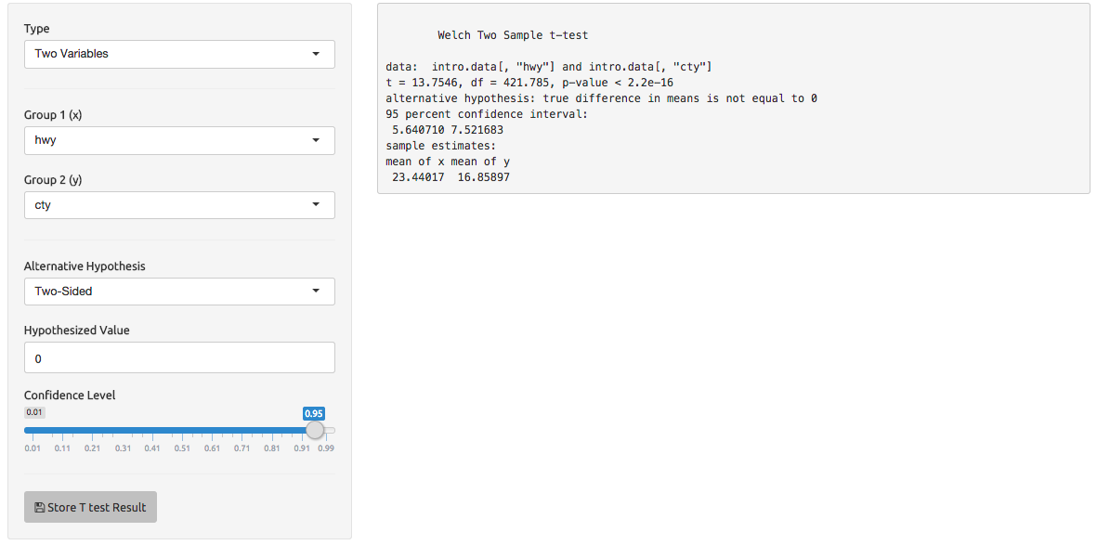Click the floppy disk icon on Store button

39,507
